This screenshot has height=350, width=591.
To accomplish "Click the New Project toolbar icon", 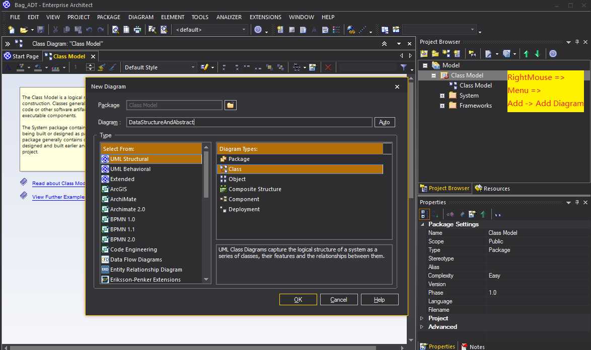I will [x=11, y=30].
